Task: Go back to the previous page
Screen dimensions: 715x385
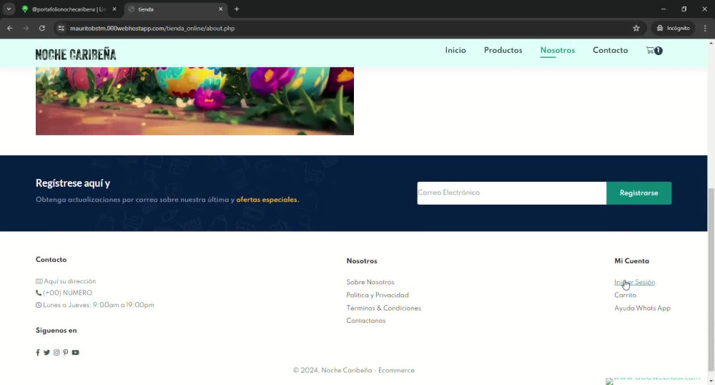Action: 10,29
